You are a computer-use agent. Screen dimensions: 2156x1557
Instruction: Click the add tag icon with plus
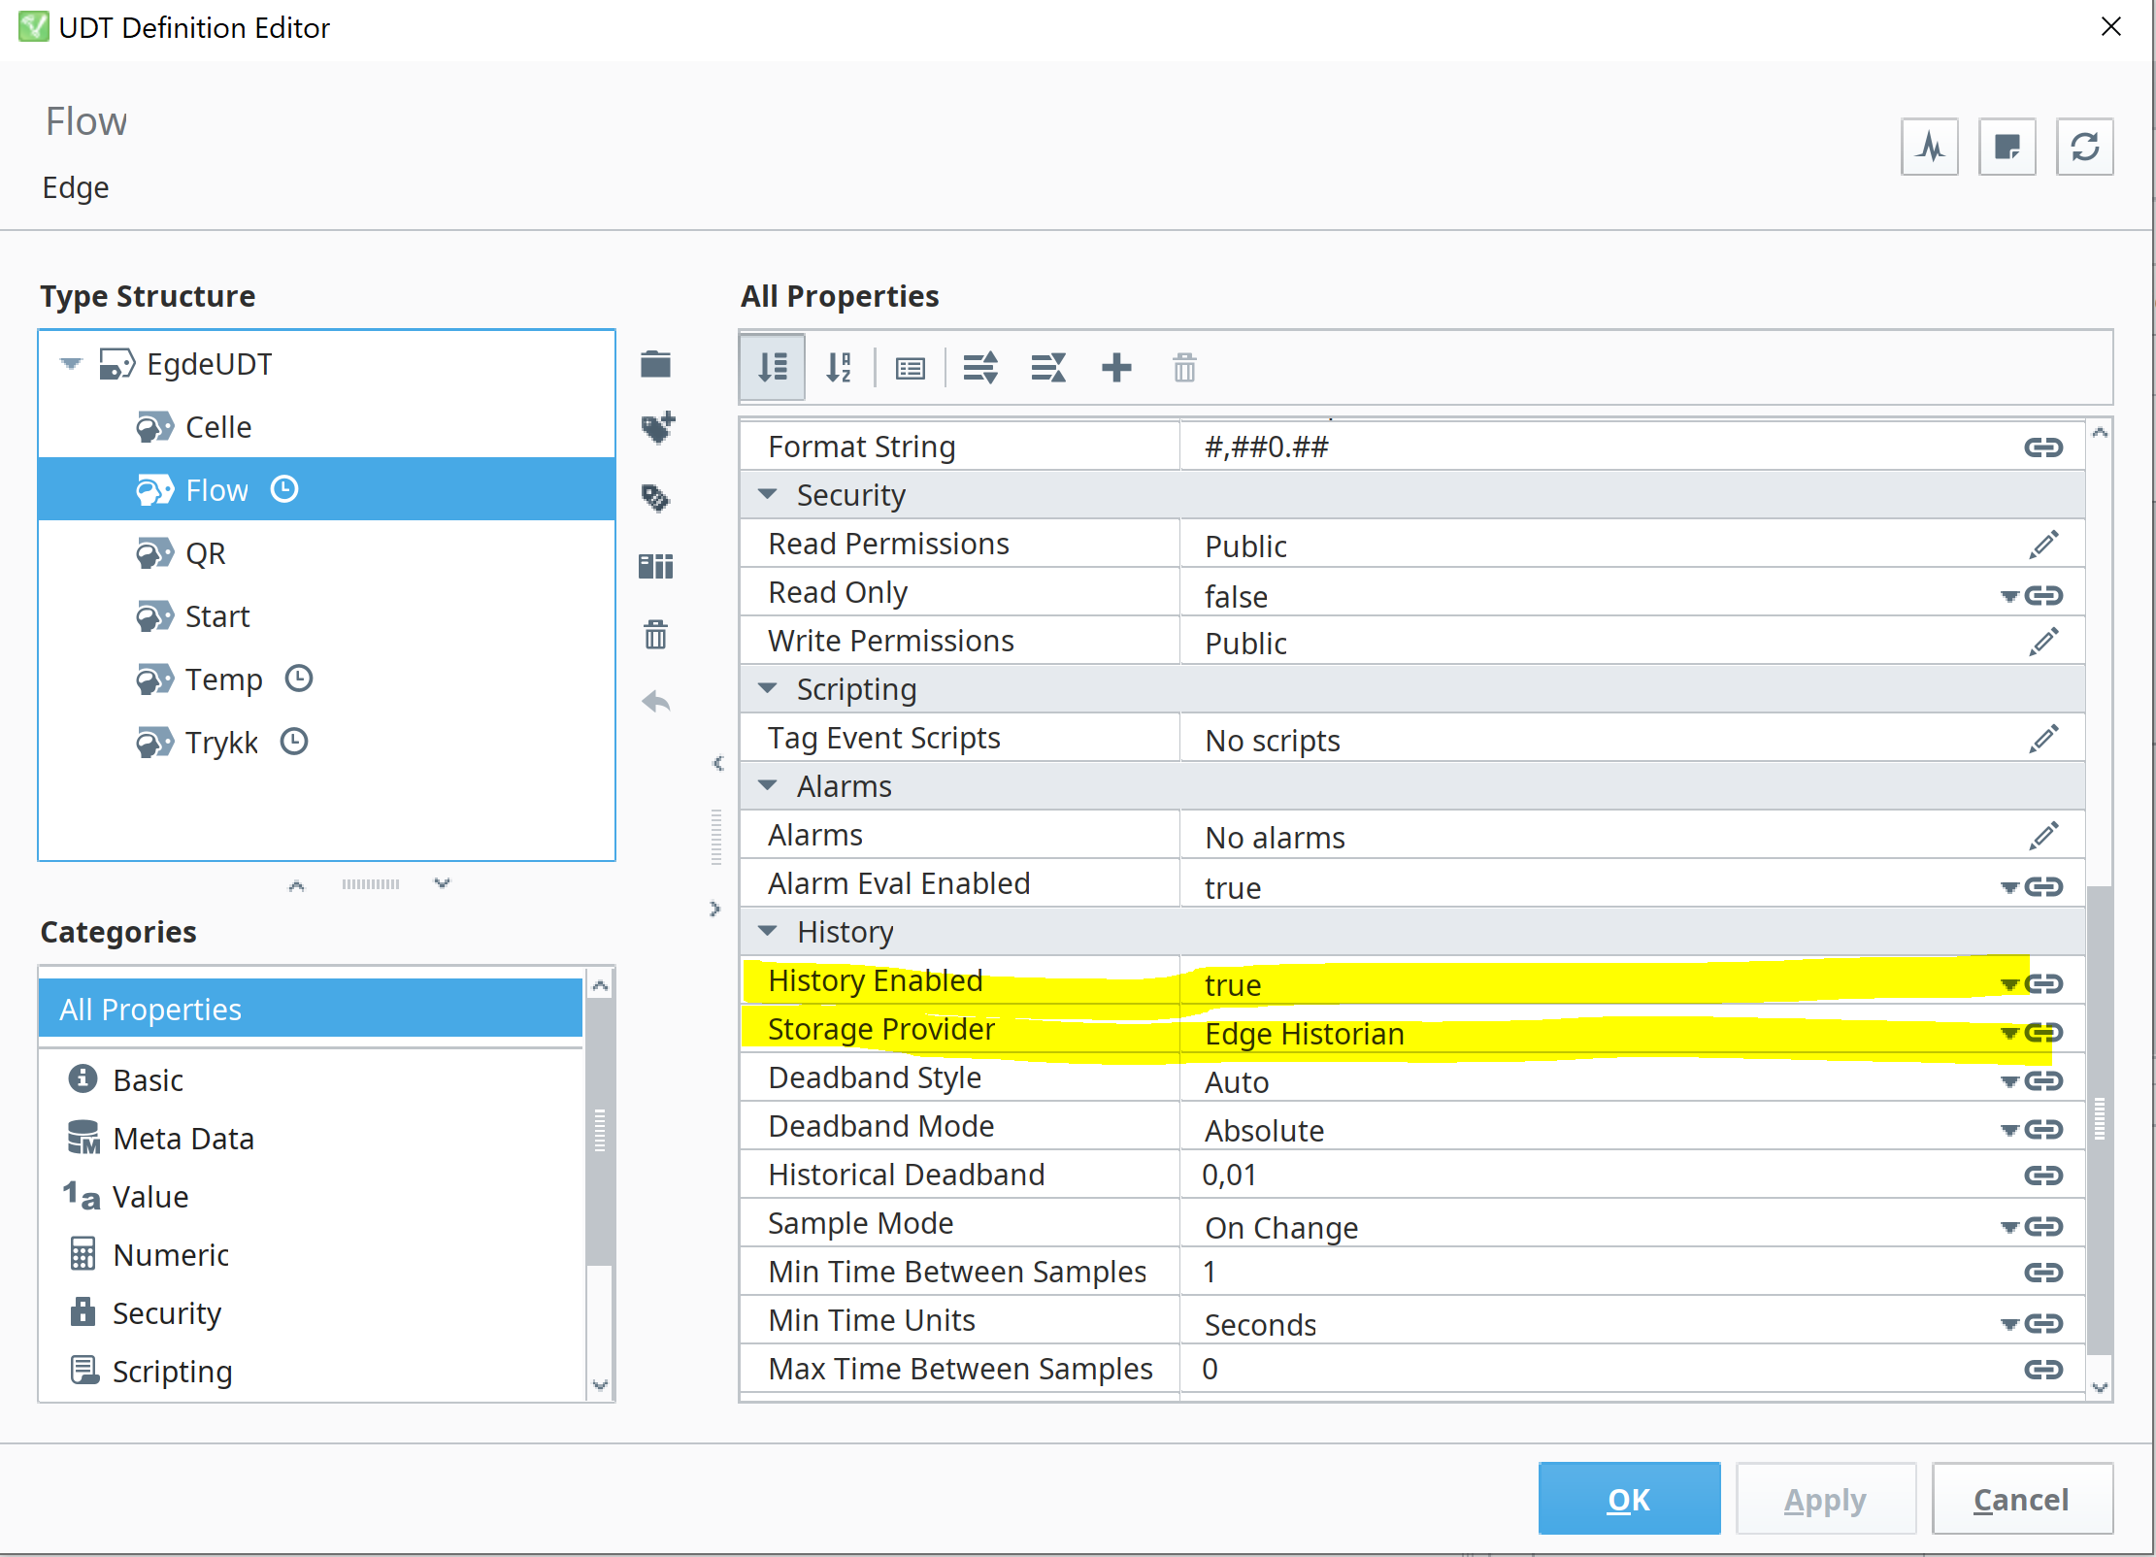657,427
